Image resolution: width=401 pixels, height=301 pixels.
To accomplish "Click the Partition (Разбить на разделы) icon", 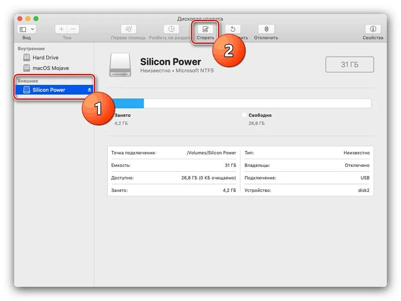I will click(x=171, y=29).
